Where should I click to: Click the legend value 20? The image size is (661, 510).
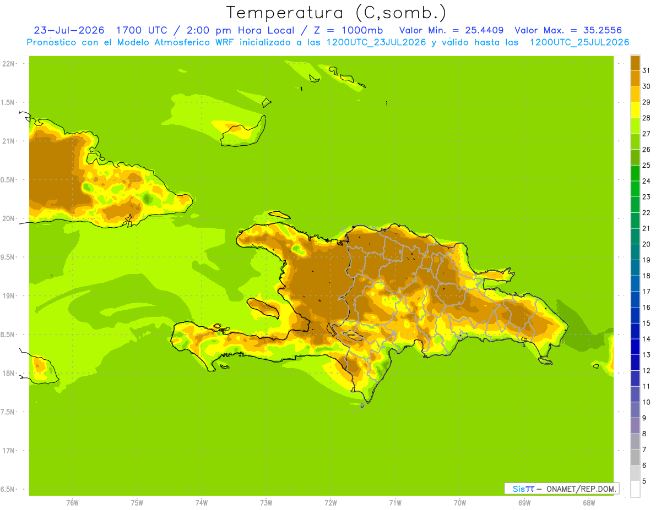pos(647,244)
